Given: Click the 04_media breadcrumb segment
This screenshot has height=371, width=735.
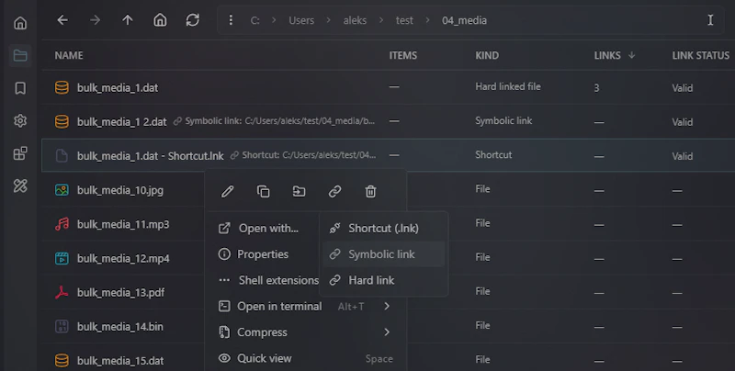Looking at the screenshot, I should click(x=464, y=20).
